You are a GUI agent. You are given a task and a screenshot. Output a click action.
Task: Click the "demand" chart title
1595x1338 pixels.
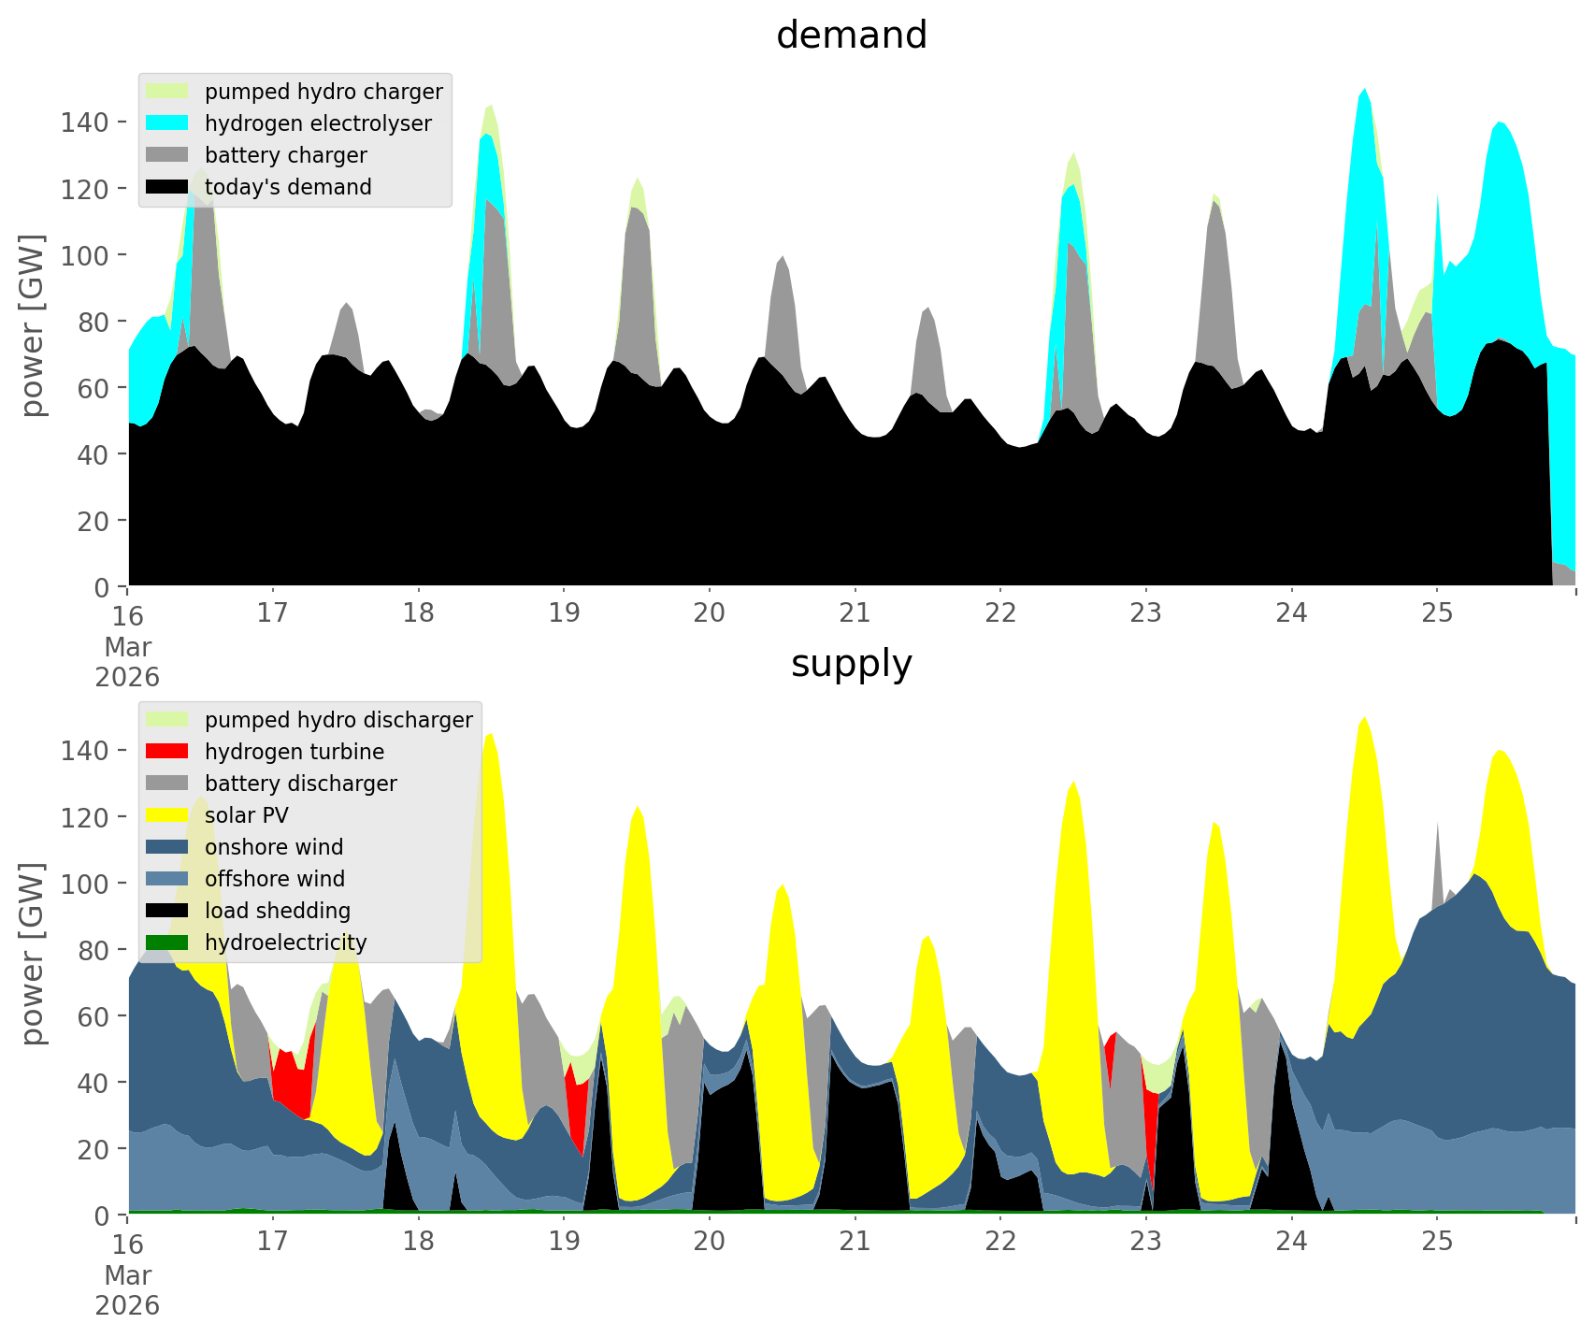851,36
